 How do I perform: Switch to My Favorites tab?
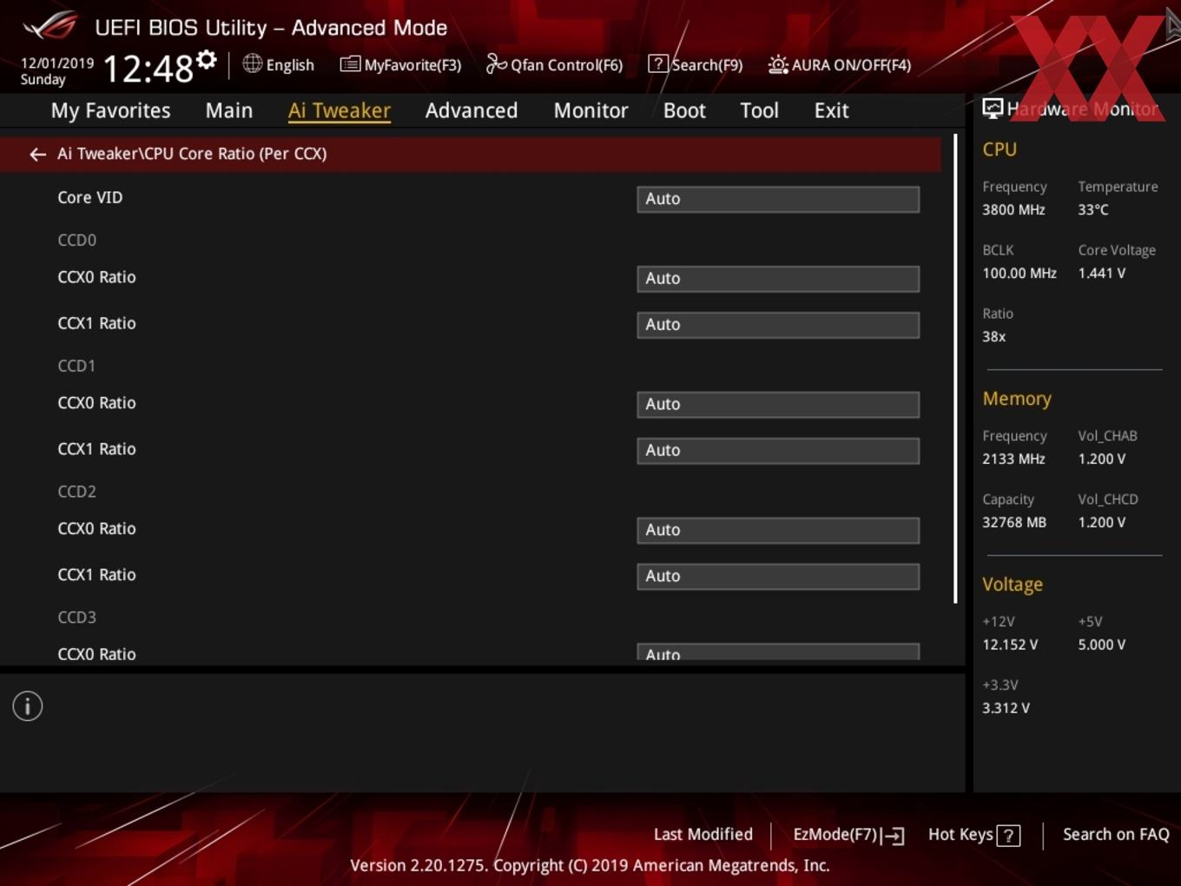click(110, 111)
